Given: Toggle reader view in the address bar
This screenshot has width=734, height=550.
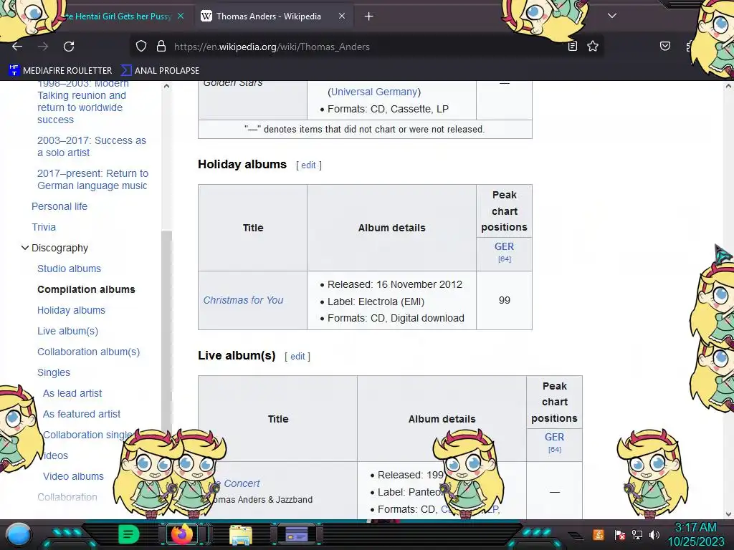Looking at the screenshot, I should (573, 46).
